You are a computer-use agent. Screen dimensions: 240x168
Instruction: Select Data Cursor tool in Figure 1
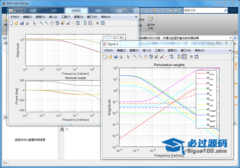63,23
